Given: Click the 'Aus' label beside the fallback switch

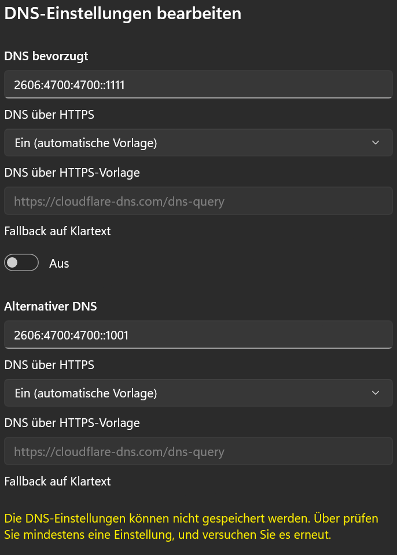Looking at the screenshot, I should point(59,264).
